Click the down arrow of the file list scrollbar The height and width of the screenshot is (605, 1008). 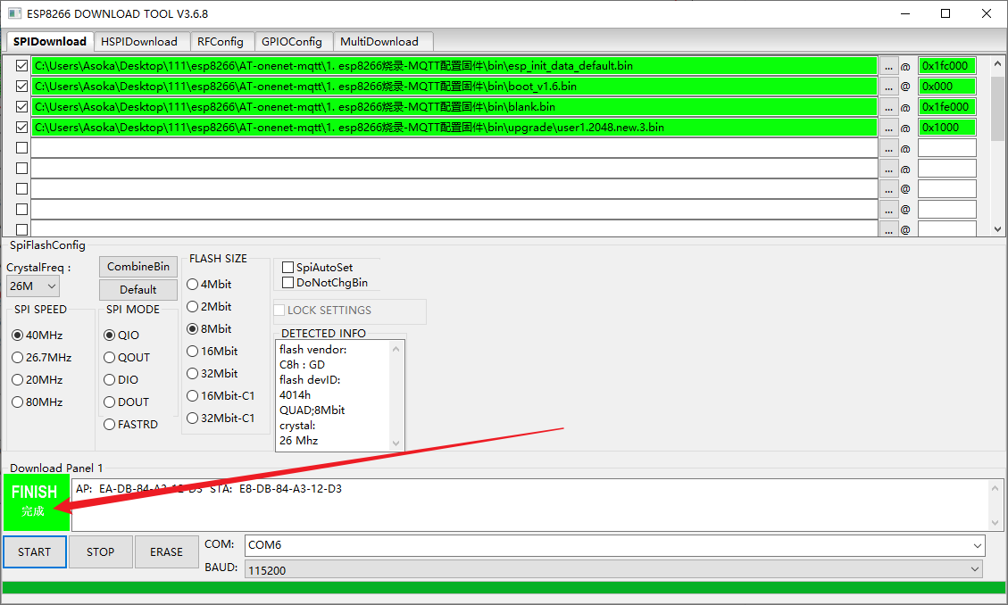[997, 229]
